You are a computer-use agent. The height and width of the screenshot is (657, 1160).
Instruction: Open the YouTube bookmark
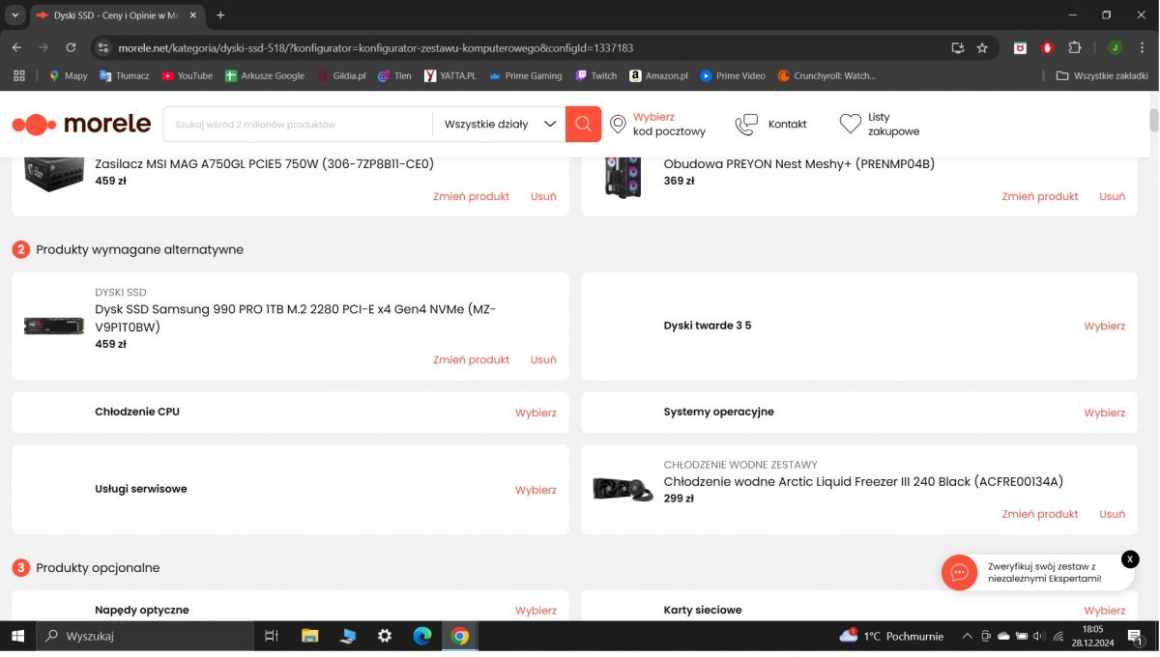click(x=187, y=75)
